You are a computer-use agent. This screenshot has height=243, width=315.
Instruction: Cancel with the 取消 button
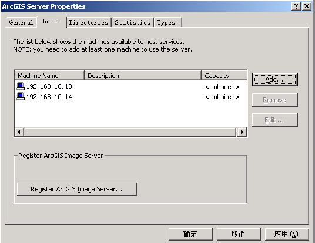tap(239, 234)
